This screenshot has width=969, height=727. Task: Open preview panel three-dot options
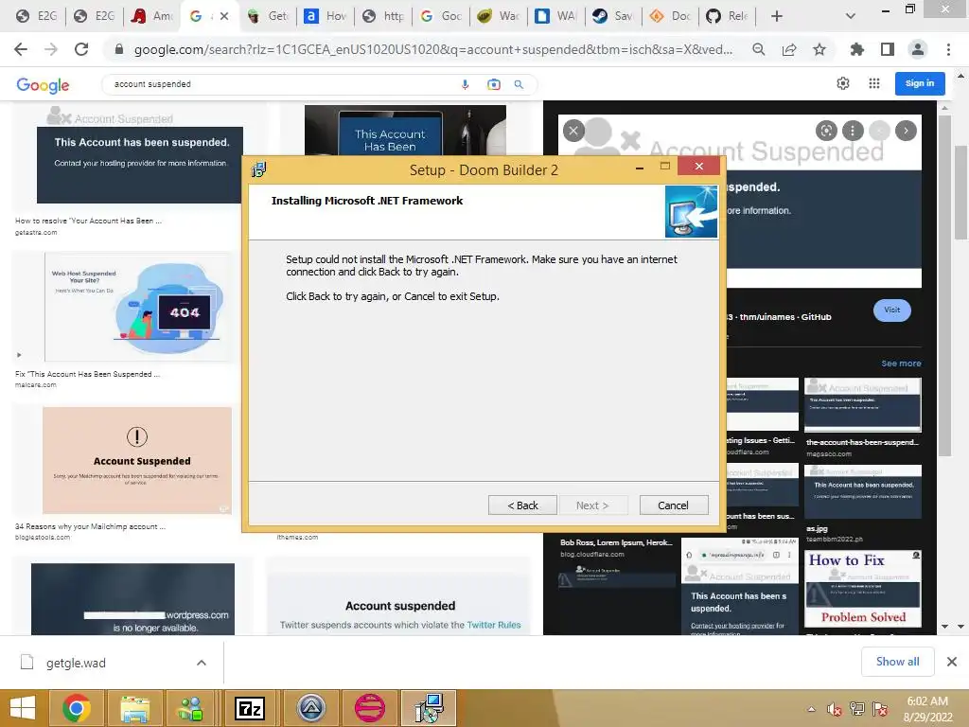click(853, 131)
